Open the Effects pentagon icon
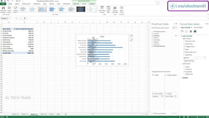This screenshot has height=118, width=209. [186, 31]
